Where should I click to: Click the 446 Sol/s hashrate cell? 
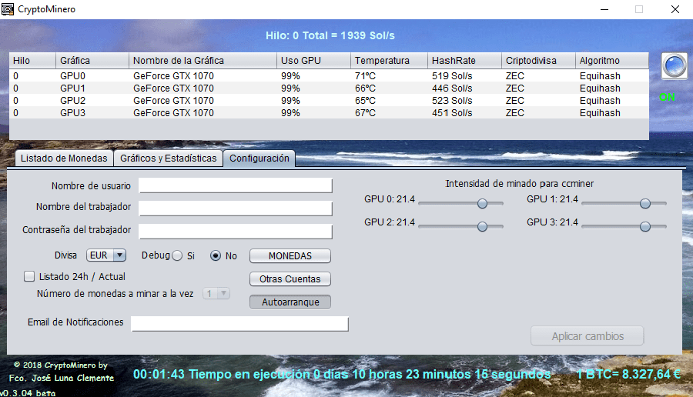(x=464, y=88)
